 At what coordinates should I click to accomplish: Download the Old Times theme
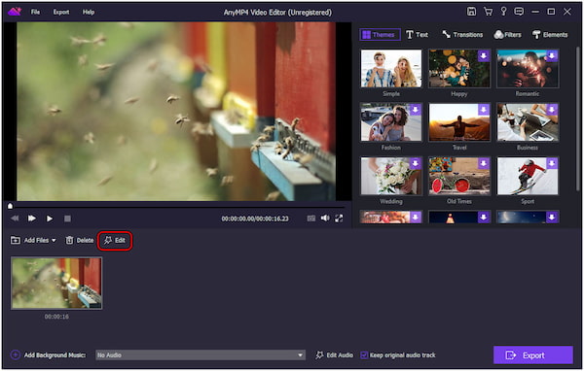pyautogui.click(x=484, y=163)
